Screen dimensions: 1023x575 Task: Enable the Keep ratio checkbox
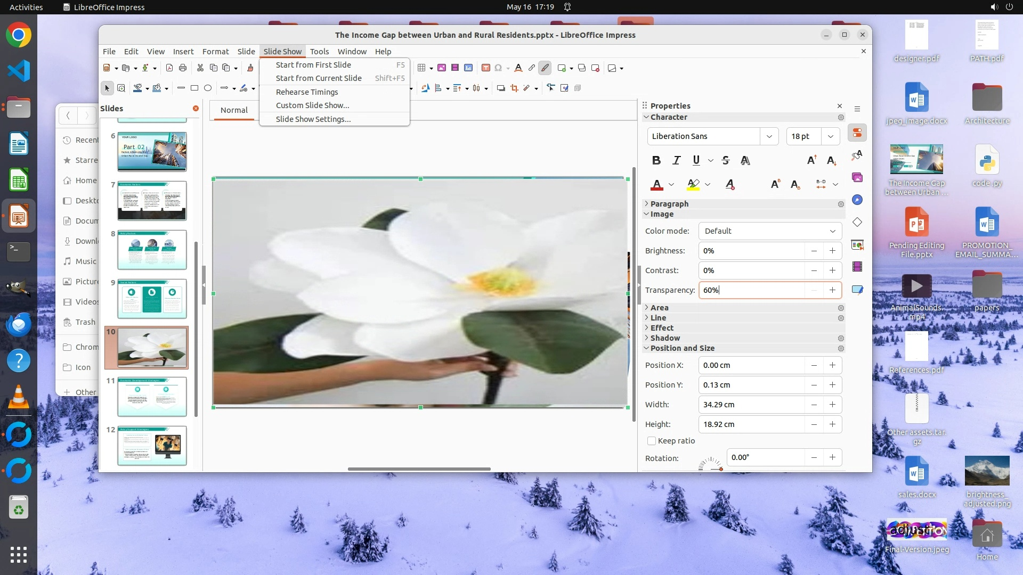coord(651,441)
